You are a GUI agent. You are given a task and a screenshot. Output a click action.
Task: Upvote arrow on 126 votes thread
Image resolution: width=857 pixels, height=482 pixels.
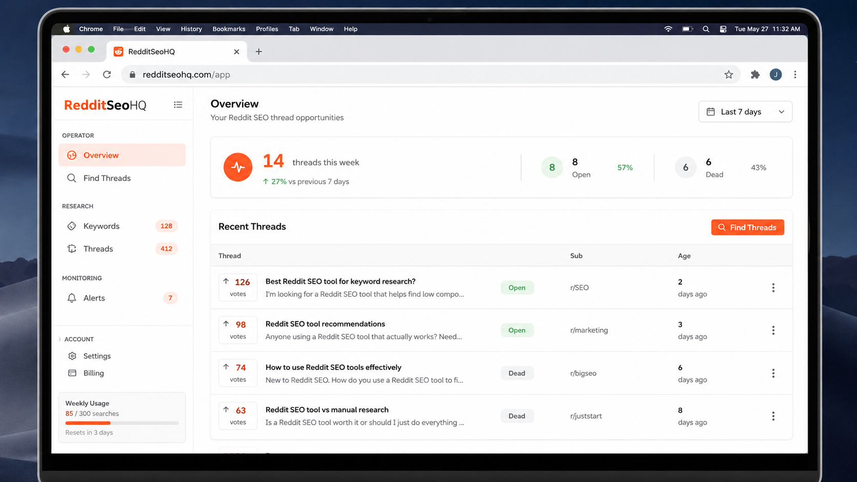226,281
